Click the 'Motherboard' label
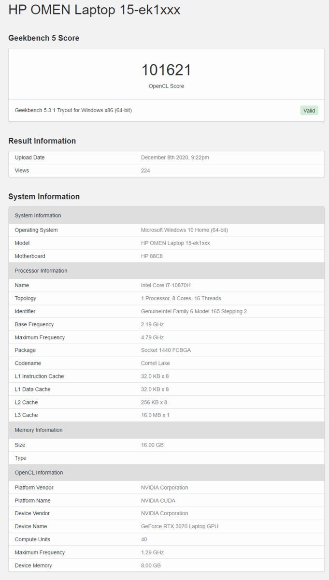Screen dimensions: 329x580 pyautogui.click(x=30, y=256)
